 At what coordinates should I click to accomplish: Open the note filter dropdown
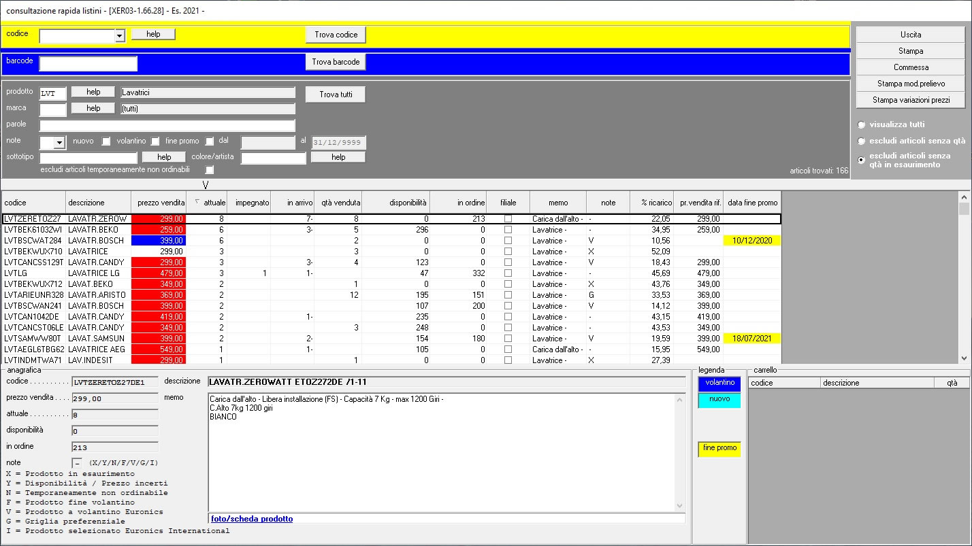point(59,143)
